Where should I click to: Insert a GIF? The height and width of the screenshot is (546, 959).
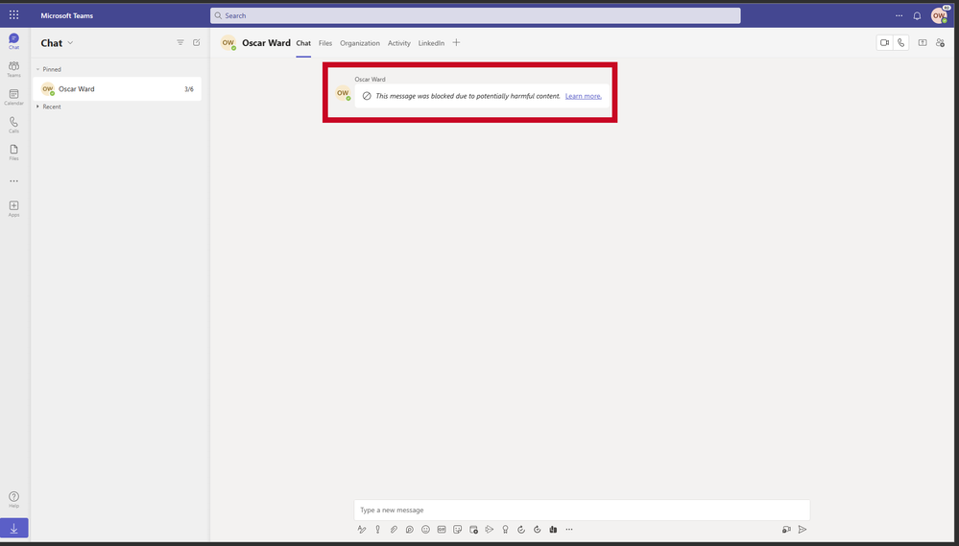442,530
